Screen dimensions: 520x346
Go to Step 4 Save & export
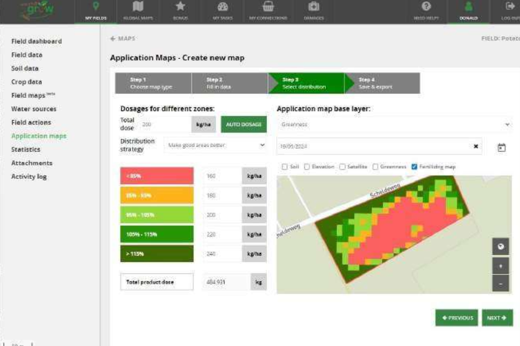coord(382,83)
